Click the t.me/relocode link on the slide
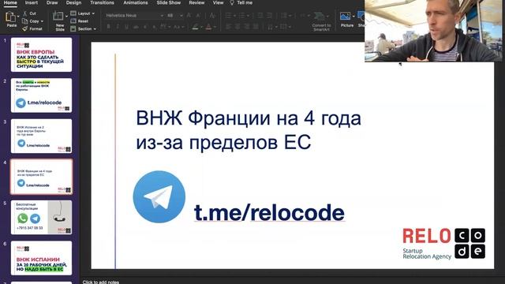Viewport: 505px width, 284px height. [269, 212]
